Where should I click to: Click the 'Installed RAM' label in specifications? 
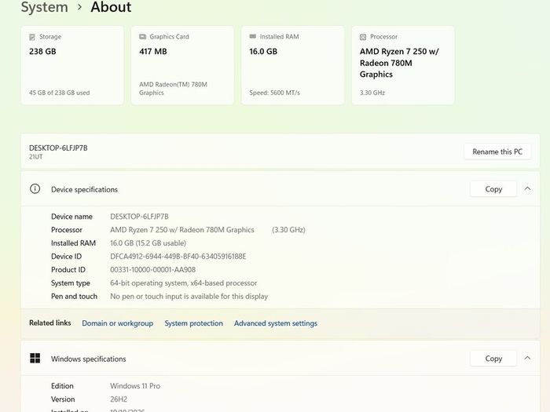pos(73,243)
